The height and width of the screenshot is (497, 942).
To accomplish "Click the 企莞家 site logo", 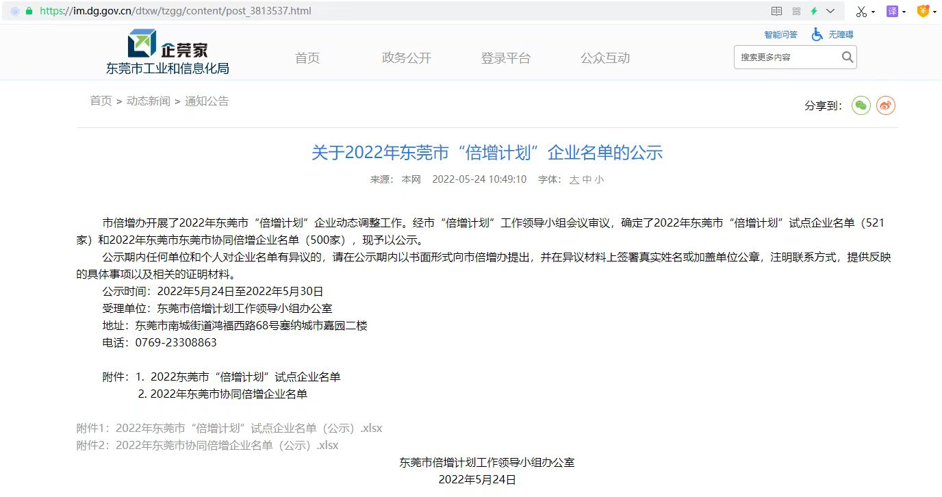I will 168,44.
